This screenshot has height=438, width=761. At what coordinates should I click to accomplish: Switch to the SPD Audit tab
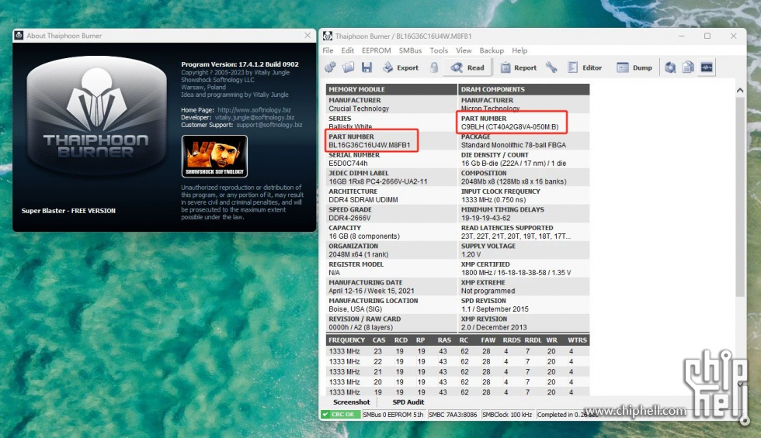(x=408, y=402)
